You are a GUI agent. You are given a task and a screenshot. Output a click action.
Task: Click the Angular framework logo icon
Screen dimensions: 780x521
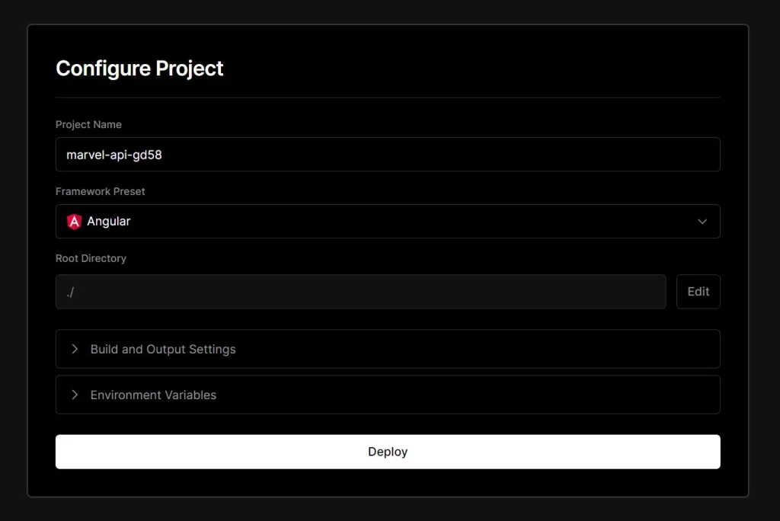pos(74,221)
